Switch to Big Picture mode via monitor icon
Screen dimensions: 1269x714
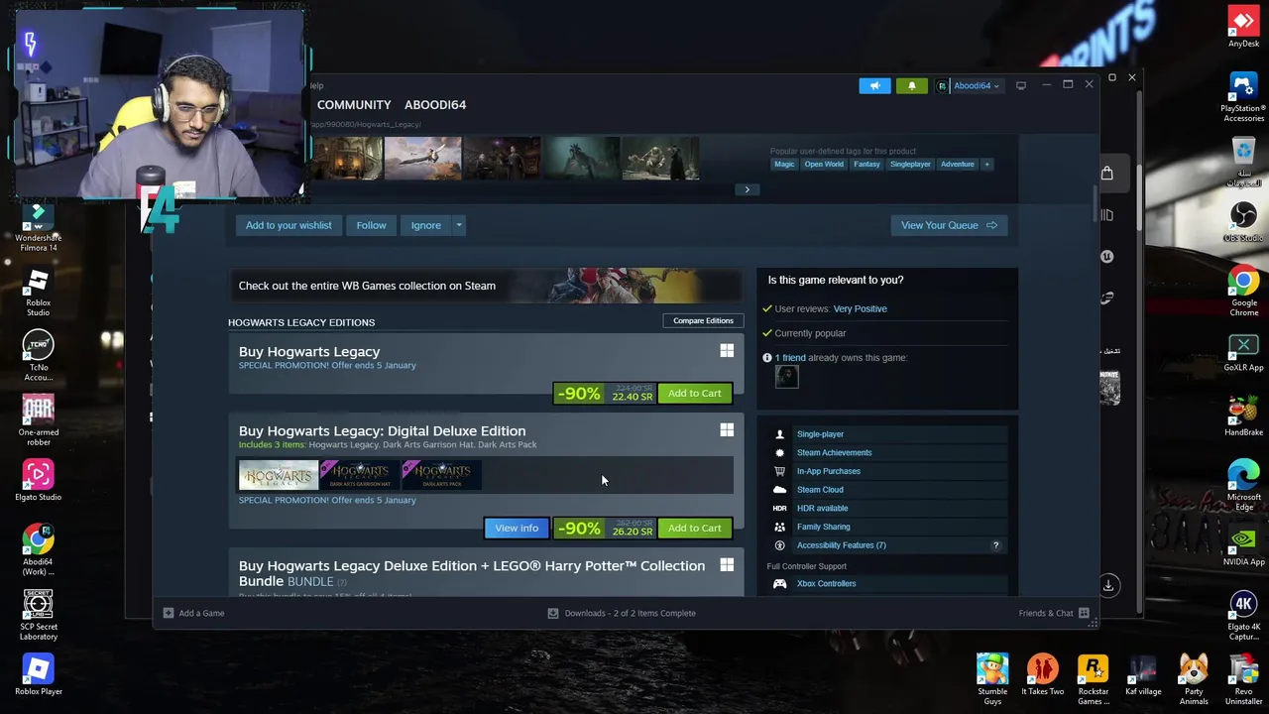pyautogui.click(x=1021, y=86)
